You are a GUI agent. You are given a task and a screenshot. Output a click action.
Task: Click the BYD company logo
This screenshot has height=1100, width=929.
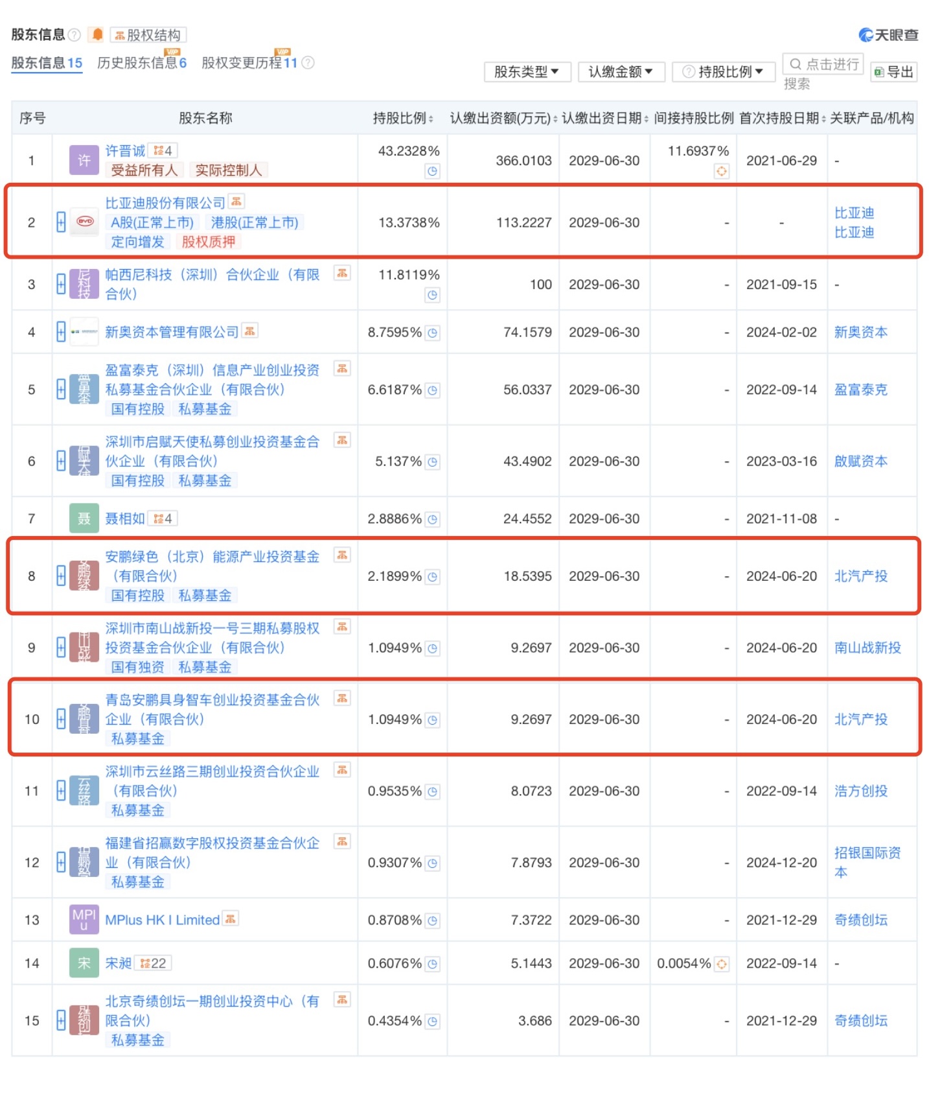[x=85, y=222]
